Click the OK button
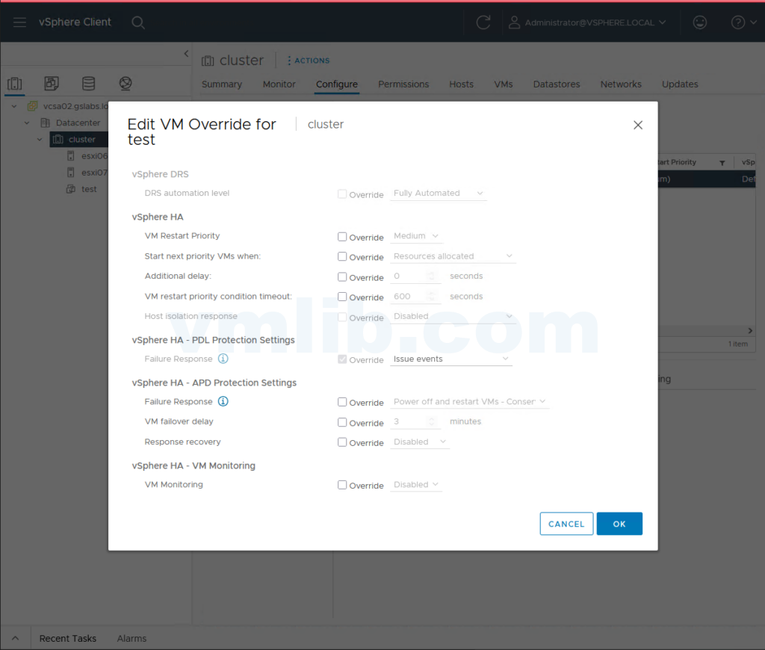 (x=619, y=524)
